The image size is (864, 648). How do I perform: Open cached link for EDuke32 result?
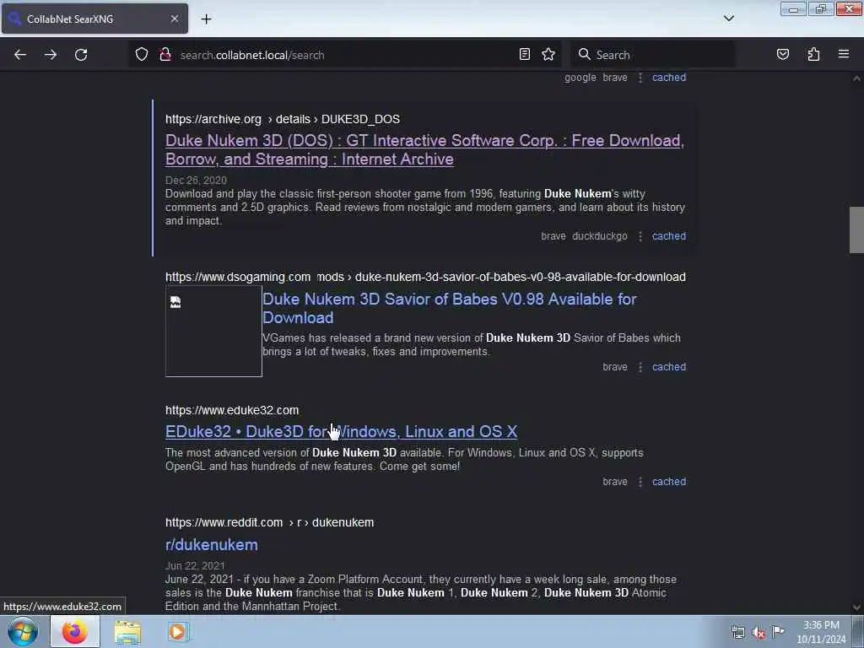pyautogui.click(x=669, y=482)
